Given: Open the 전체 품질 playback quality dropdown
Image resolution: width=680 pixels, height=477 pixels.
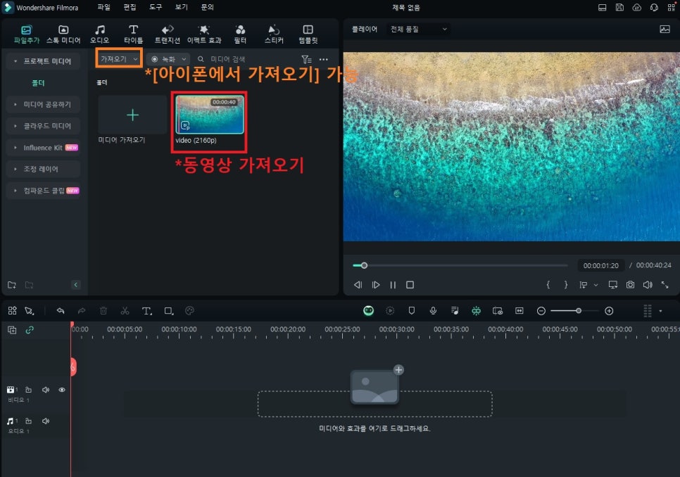Looking at the screenshot, I should [419, 30].
